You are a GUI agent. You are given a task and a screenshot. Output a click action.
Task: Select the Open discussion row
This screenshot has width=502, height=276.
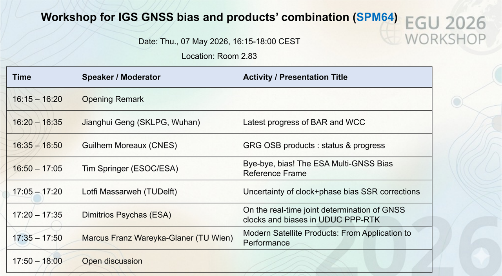tap(112, 261)
